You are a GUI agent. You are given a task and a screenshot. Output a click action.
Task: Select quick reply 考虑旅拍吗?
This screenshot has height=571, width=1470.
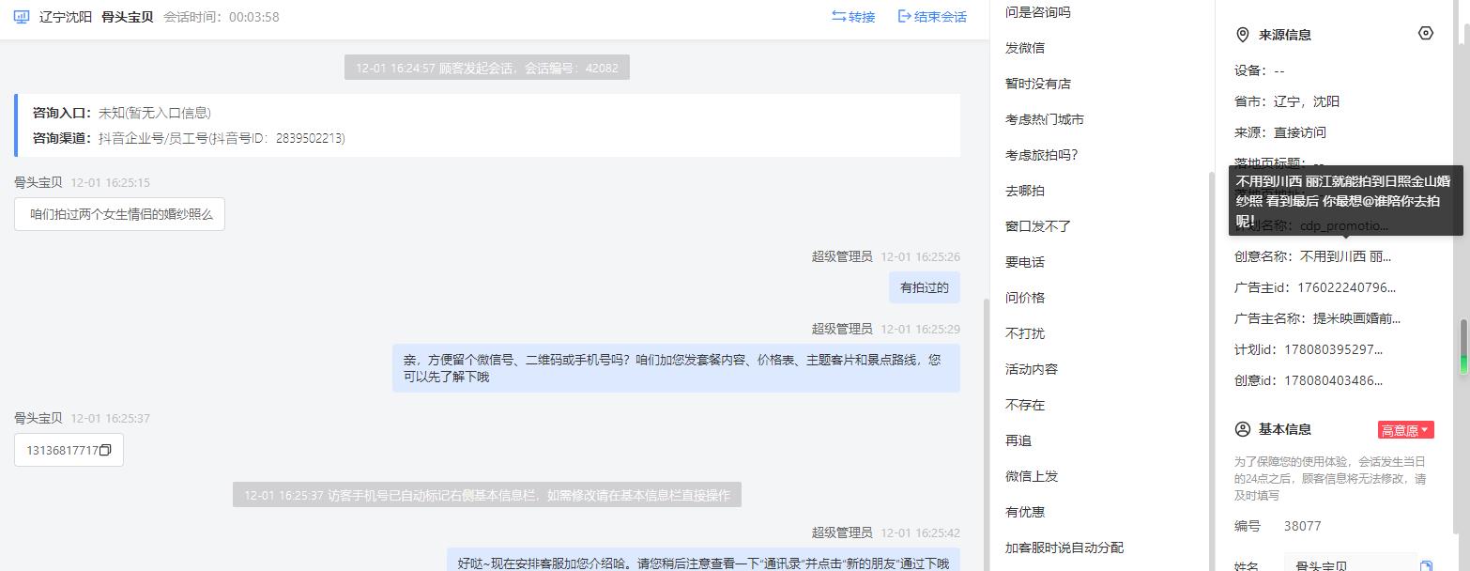tap(1042, 155)
